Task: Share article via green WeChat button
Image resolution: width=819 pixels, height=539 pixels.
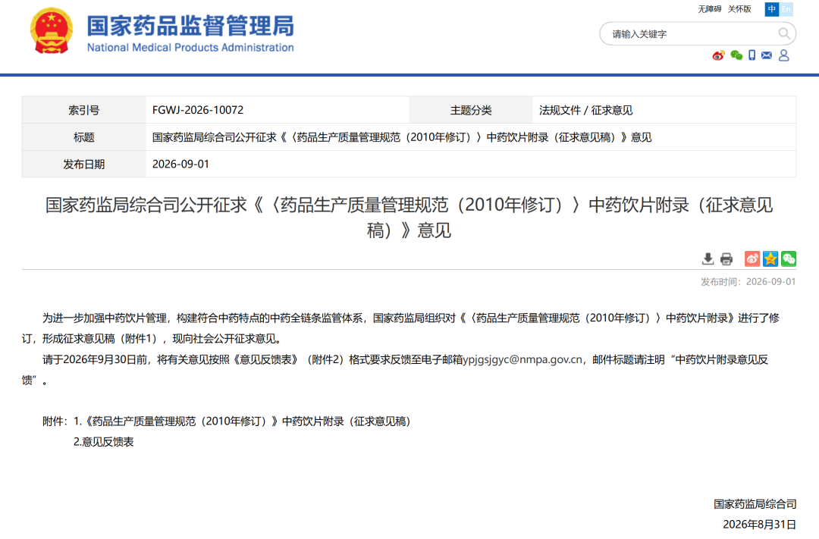Action: point(789,259)
